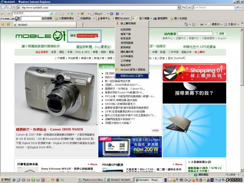
Task: Open Live Search provider dropdown arrow
Action: (241, 7)
